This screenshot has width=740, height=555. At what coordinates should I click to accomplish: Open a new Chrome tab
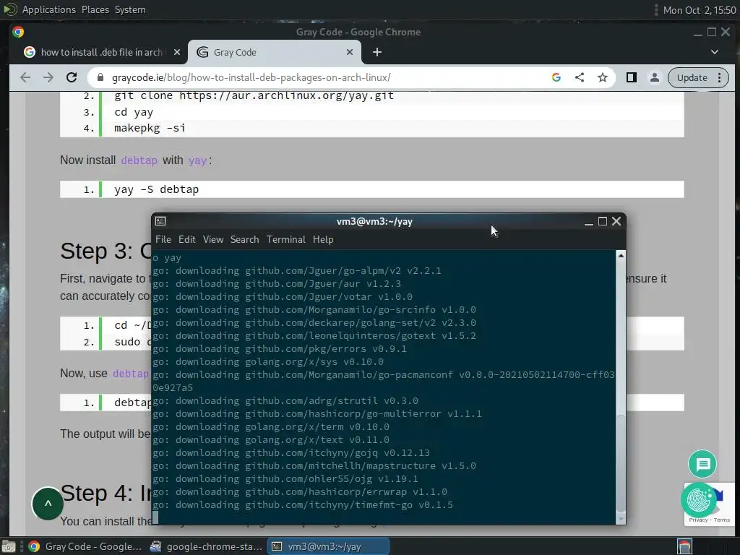[377, 52]
